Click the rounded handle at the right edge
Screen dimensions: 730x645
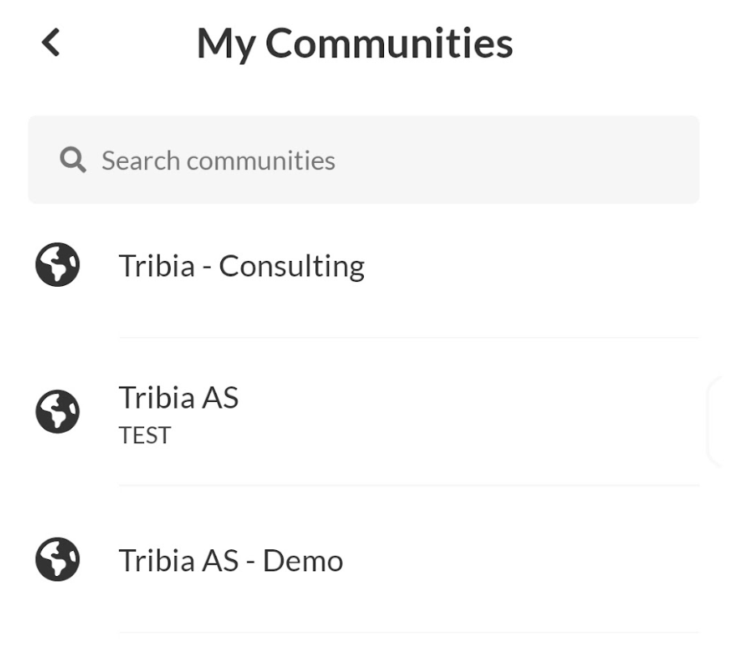click(x=718, y=421)
